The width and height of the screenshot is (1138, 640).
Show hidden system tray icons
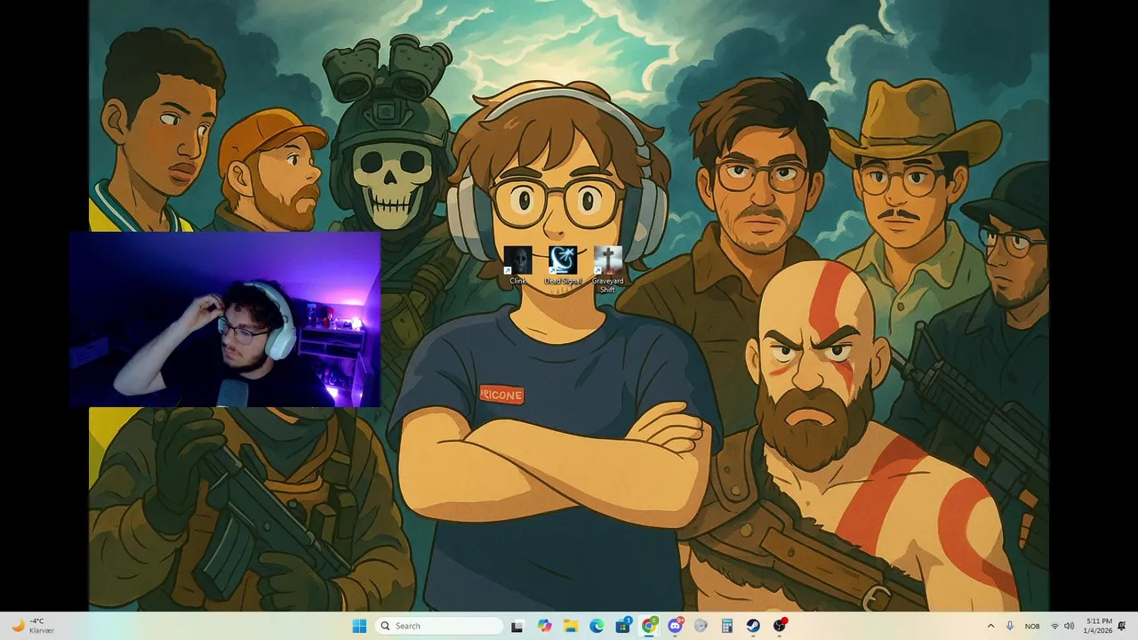(990, 626)
